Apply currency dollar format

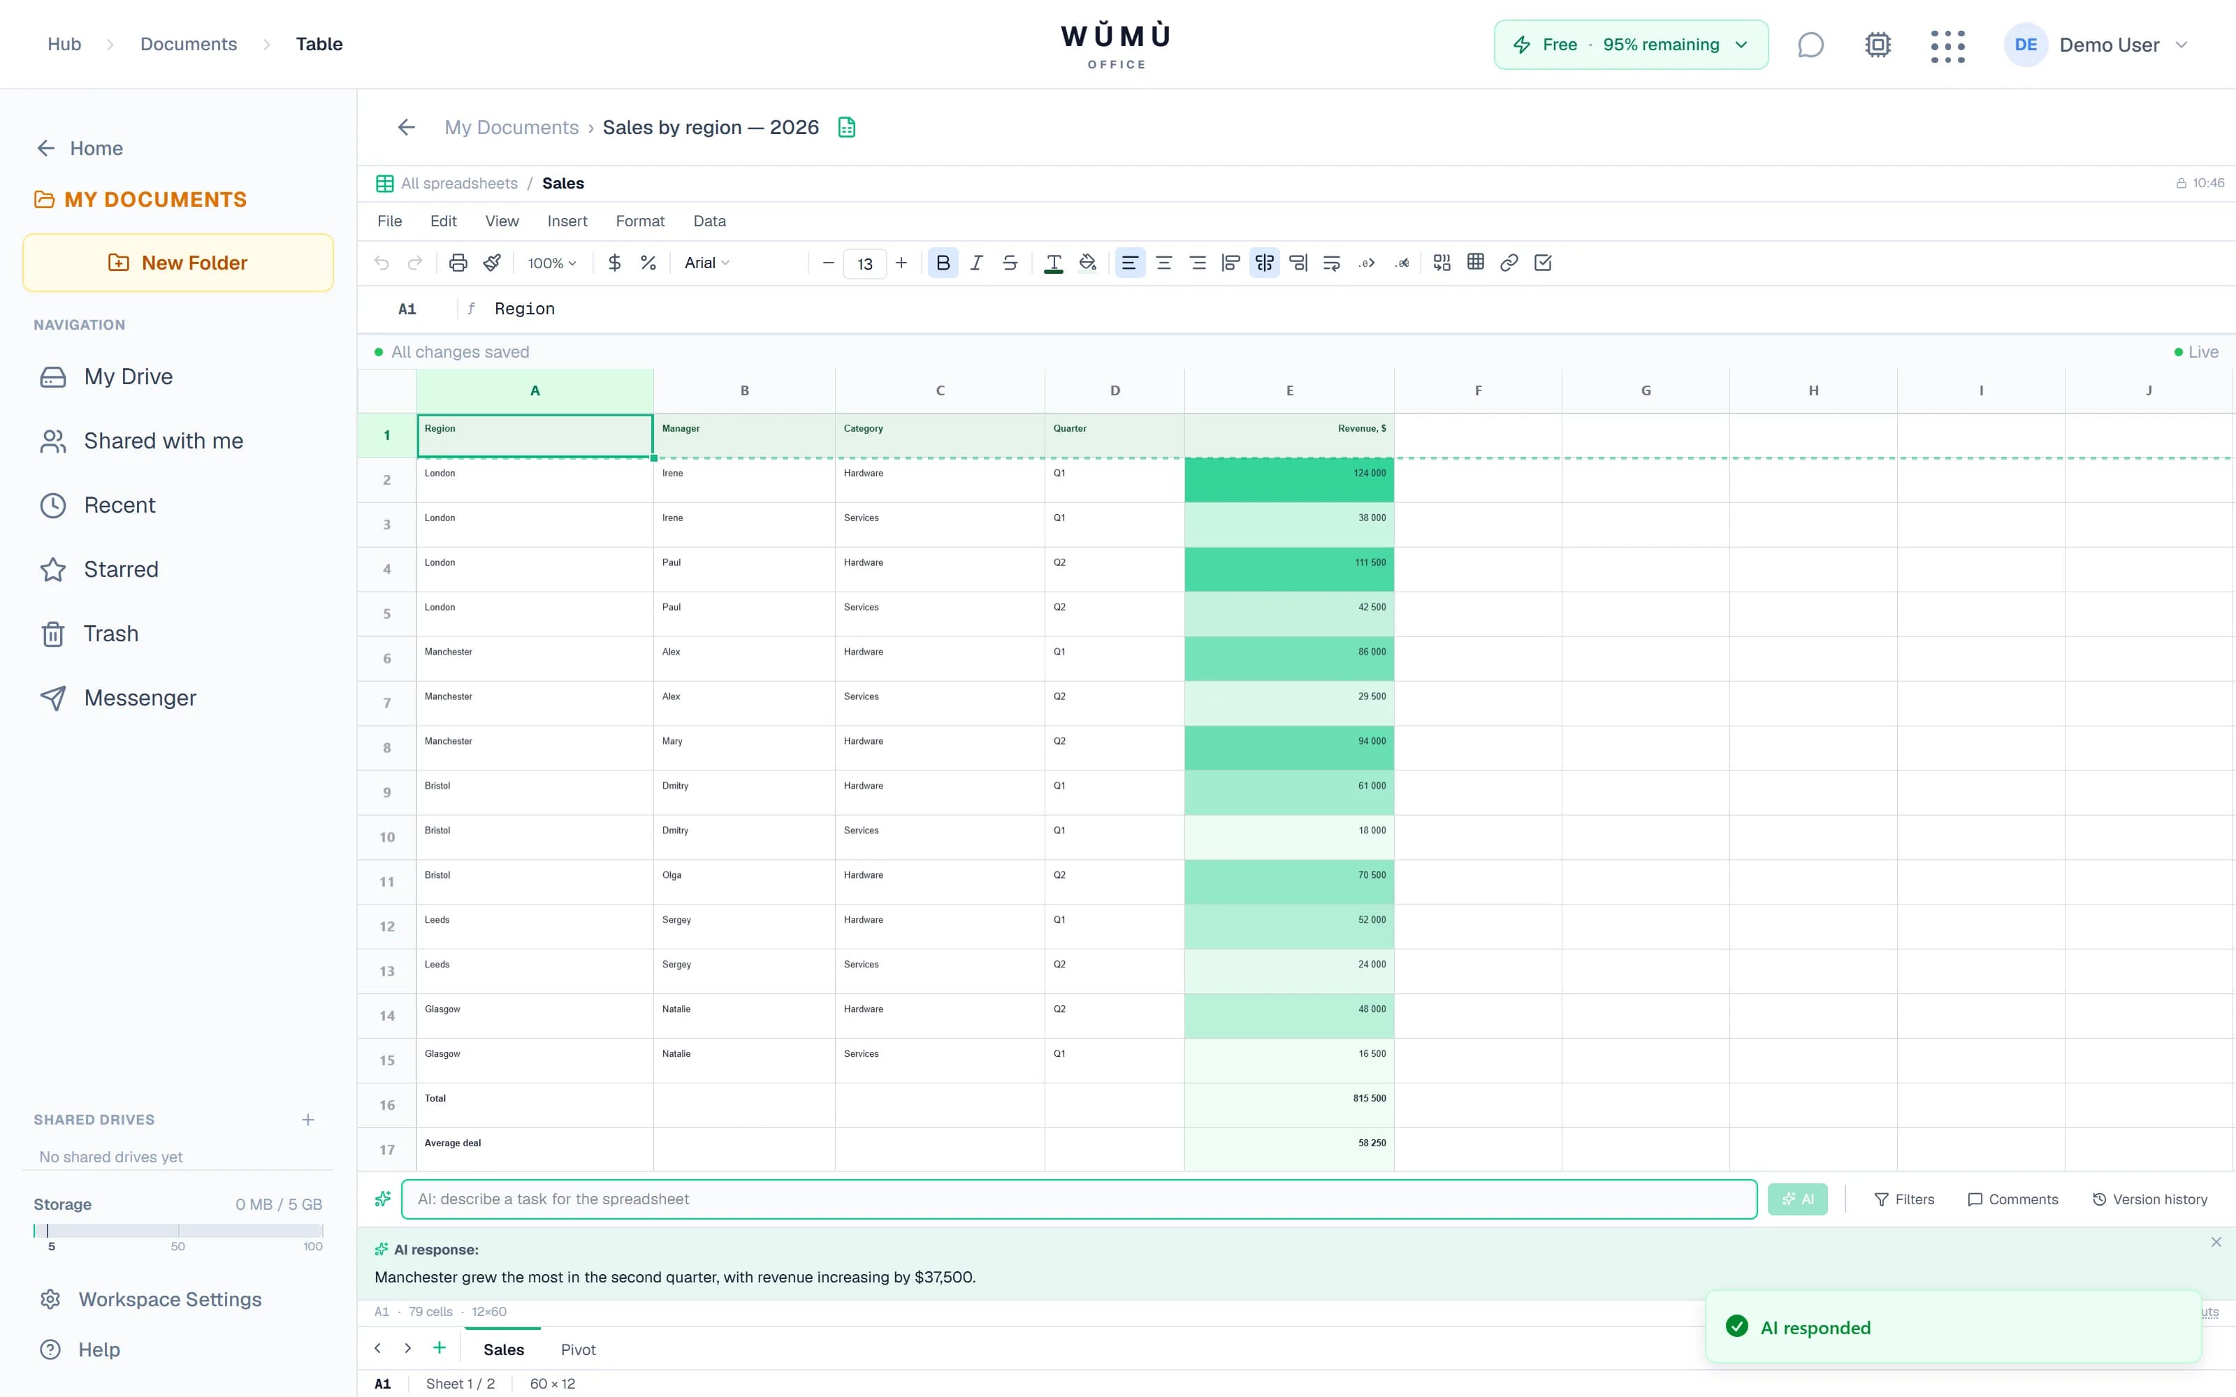(614, 263)
